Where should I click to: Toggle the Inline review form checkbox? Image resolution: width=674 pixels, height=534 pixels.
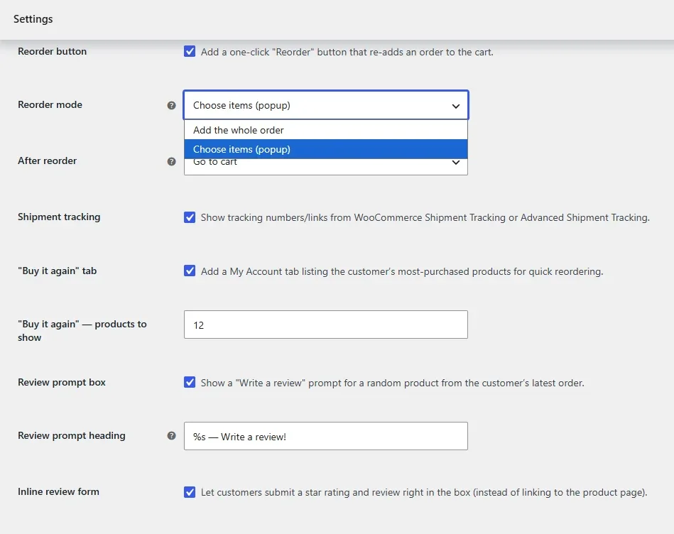tap(190, 492)
